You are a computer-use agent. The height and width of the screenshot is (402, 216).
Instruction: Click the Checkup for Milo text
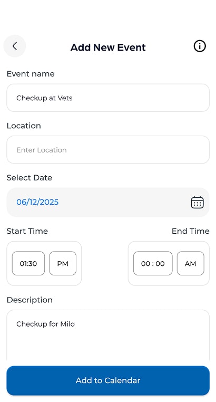click(45, 324)
